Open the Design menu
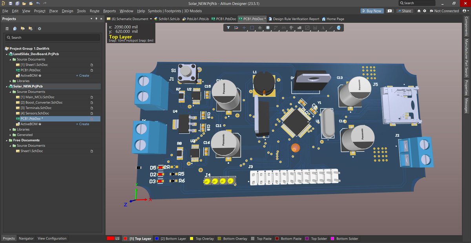Screen dimensions: 471x243 (x=68, y=11)
